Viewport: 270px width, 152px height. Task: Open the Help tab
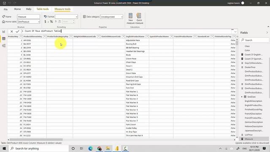click(x=29, y=9)
